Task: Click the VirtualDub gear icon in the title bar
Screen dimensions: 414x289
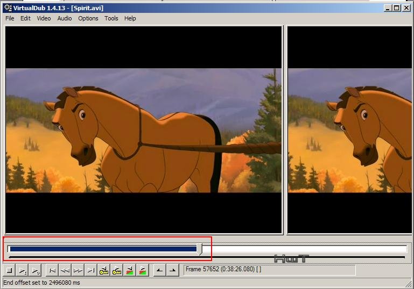Action: click(8, 8)
